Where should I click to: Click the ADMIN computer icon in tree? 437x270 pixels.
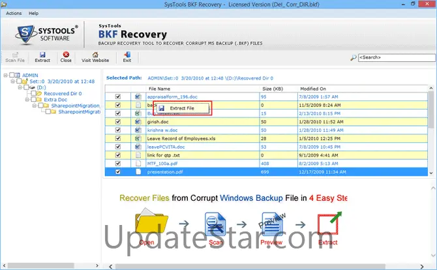18,75
